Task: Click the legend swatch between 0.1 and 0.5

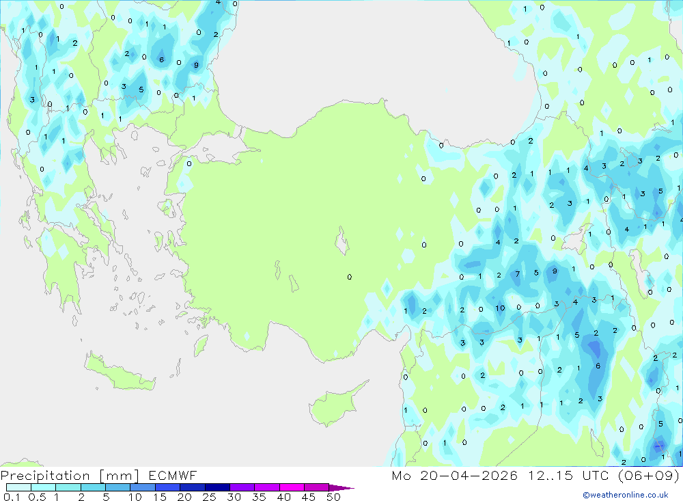Action: [18, 487]
